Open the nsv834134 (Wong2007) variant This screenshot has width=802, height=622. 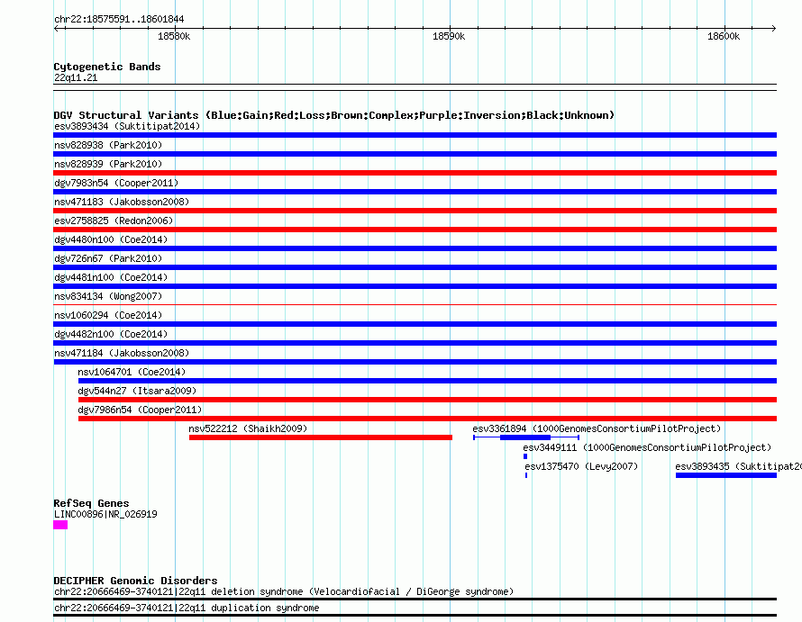tap(108, 296)
